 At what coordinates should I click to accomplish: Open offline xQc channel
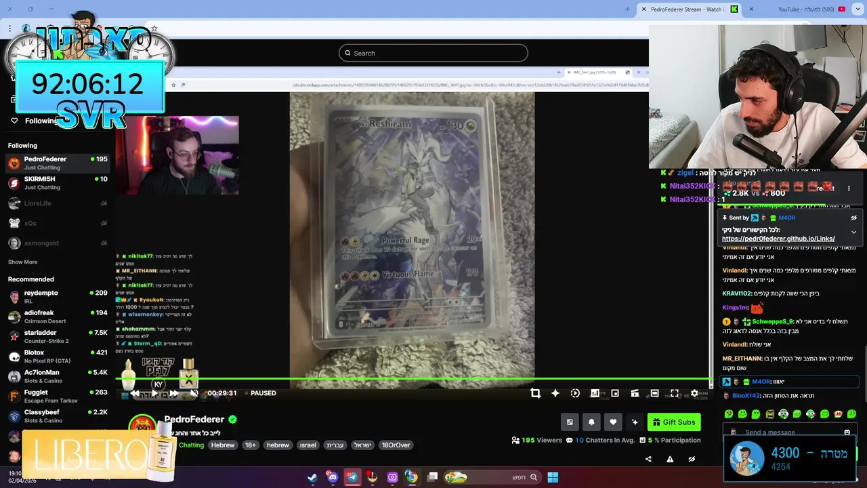click(x=58, y=223)
